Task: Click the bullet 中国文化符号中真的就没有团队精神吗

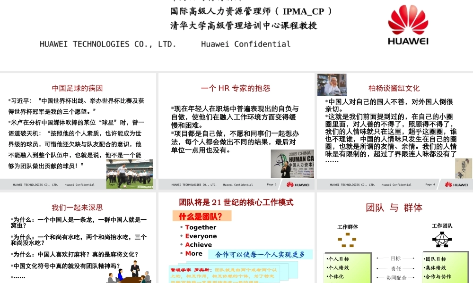Action: coord(65,266)
